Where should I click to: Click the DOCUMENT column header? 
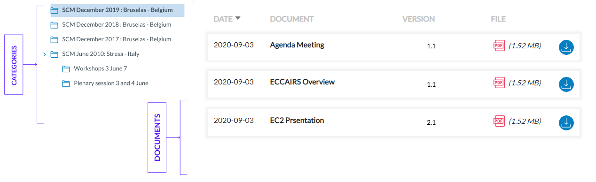pyautogui.click(x=292, y=19)
